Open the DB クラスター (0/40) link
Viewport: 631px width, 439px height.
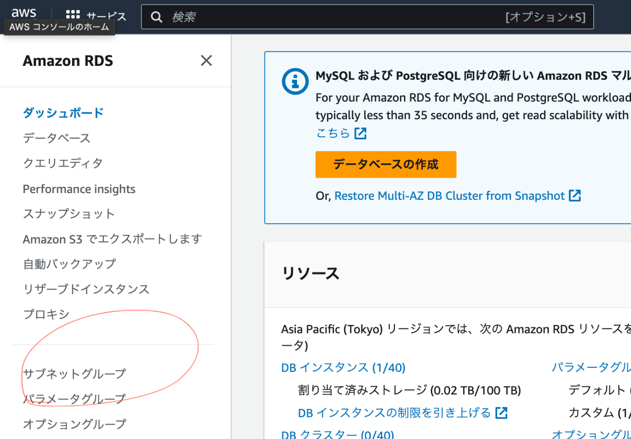coord(338,434)
